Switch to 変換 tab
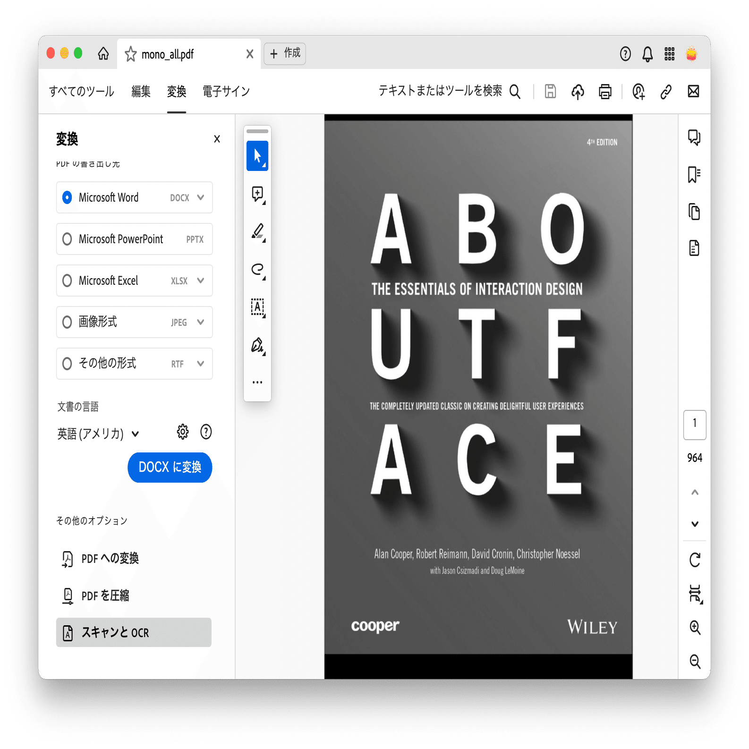The height and width of the screenshot is (749, 749). click(177, 91)
